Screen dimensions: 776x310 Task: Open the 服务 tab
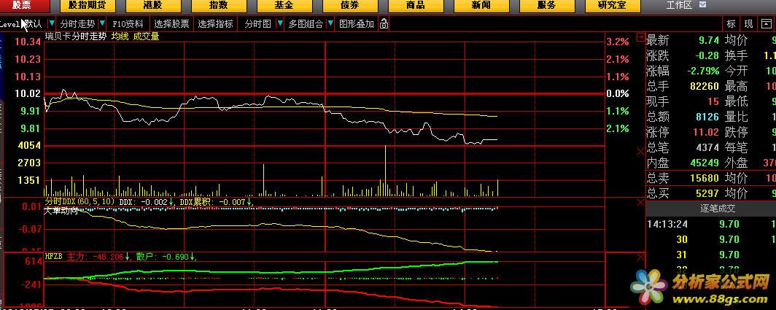pos(546,6)
